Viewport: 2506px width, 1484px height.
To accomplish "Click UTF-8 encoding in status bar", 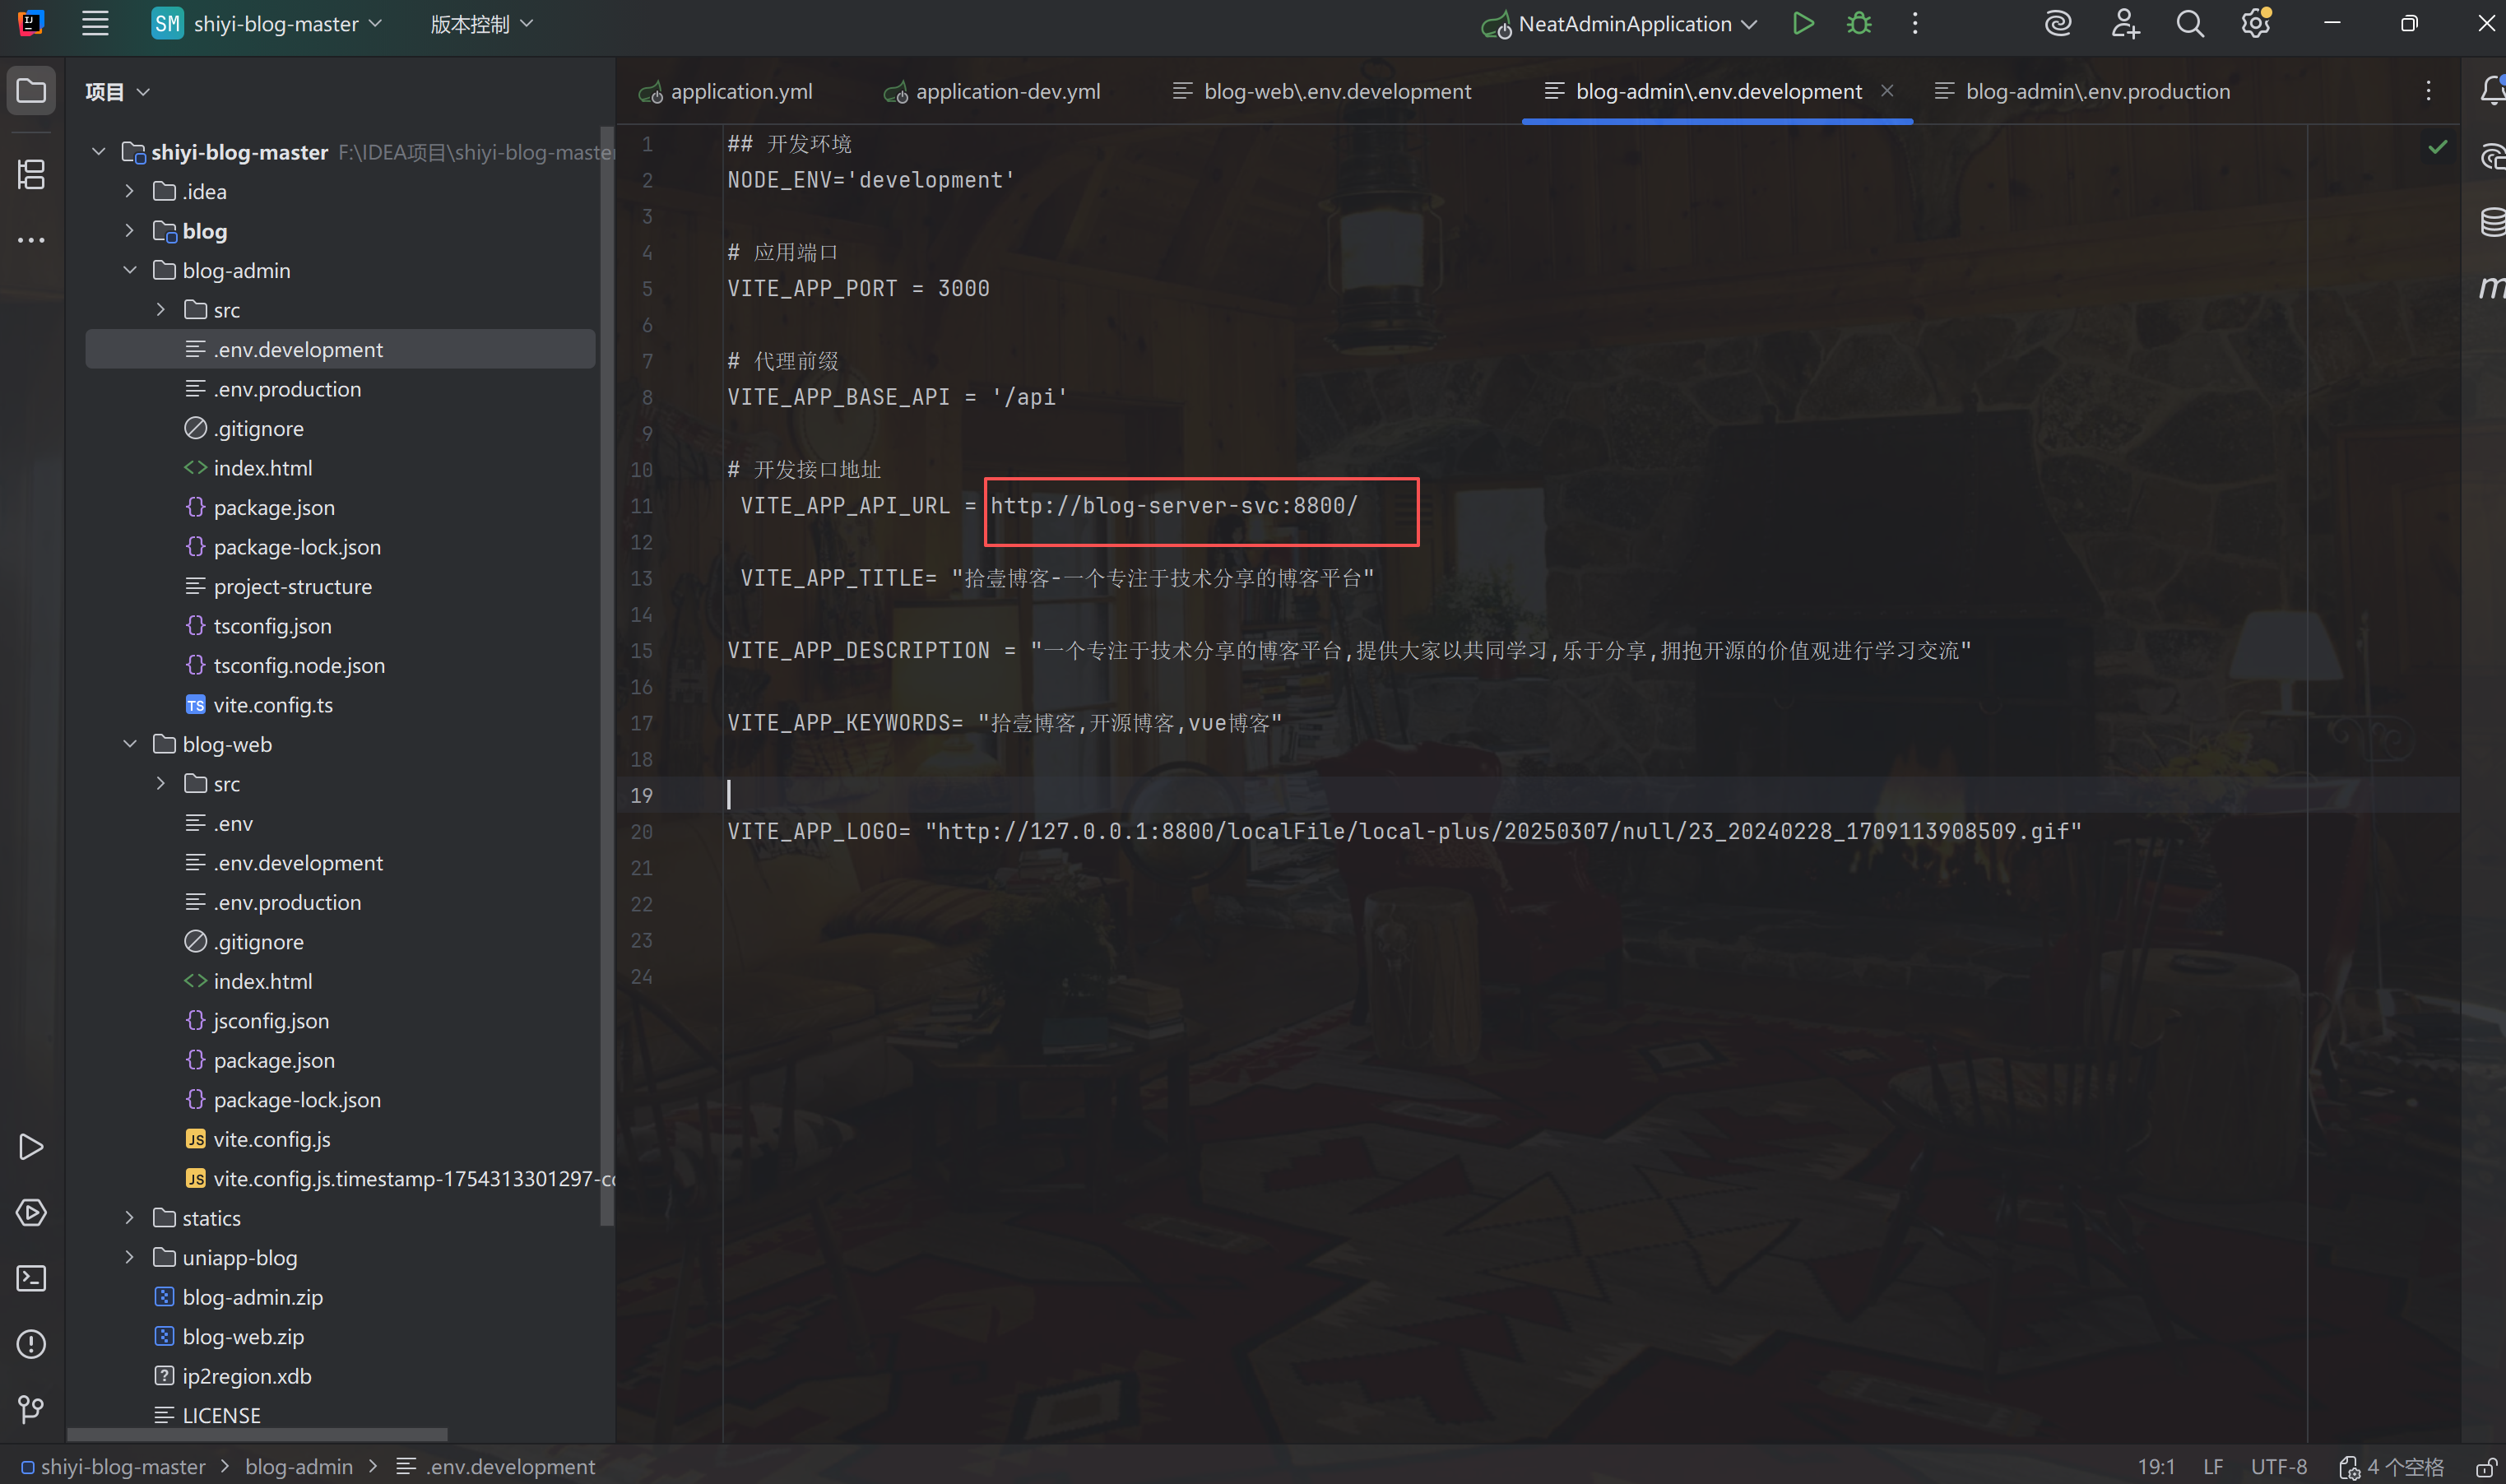I will tap(2278, 1467).
